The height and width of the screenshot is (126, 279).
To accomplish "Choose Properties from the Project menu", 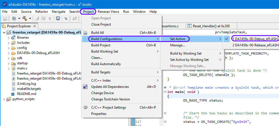I will [121, 114].
